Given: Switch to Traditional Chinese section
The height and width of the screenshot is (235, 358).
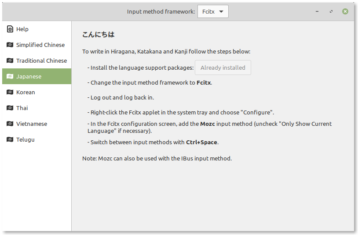Looking at the screenshot, I should [41, 61].
